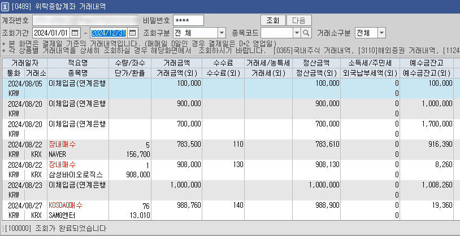Click the 988,760 transaction amount cell
The width and height of the screenshot is (460, 236).
click(177, 205)
